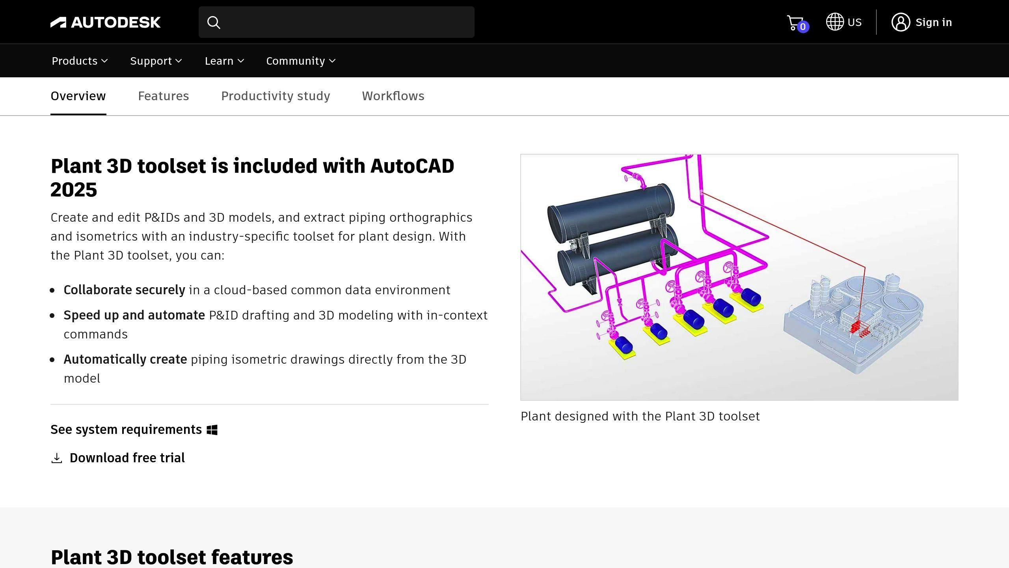Click the user account icon
The image size is (1009, 568).
click(x=901, y=22)
